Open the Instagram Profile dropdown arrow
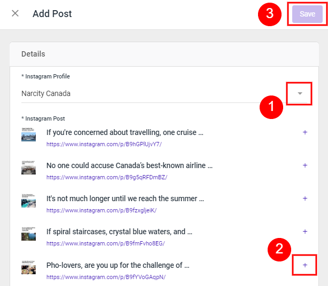This screenshot has width=328, height=286. tap(300, 93)
